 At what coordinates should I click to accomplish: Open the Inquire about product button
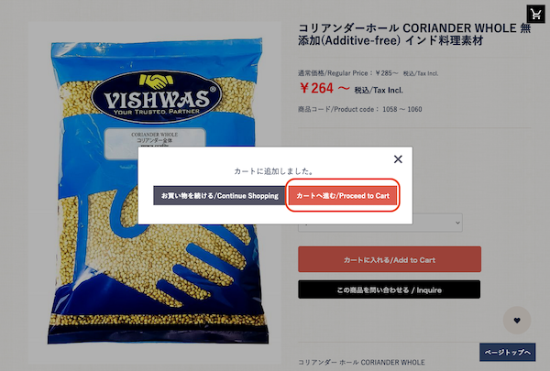tap(389, 289)
